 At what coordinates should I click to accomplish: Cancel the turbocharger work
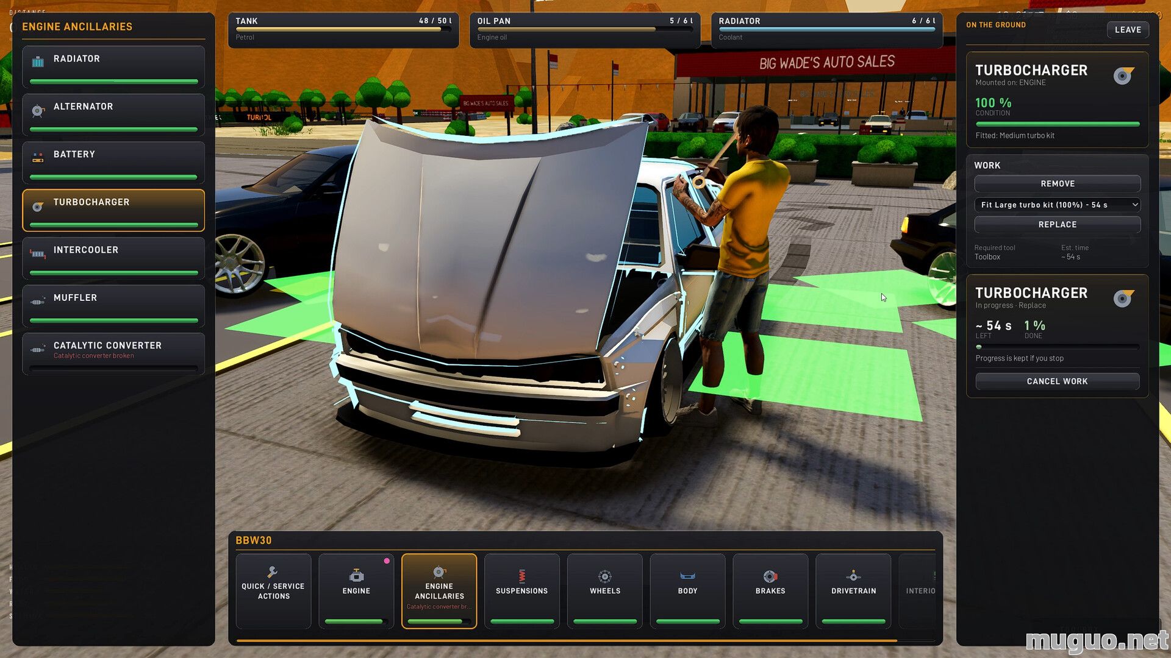point(1058,381)
